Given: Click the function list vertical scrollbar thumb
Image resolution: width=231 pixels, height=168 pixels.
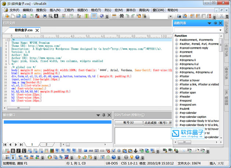Looking at the screenshot, I should click(x=221, y=45).
